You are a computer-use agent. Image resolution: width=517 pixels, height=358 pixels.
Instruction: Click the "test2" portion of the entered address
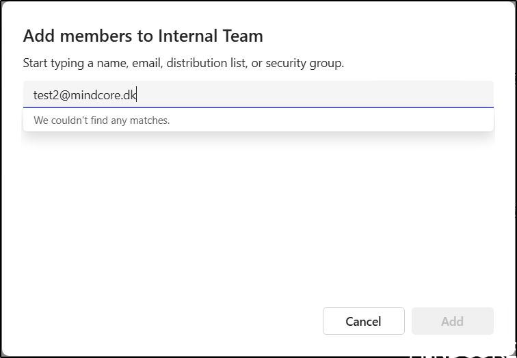(46, 95)
